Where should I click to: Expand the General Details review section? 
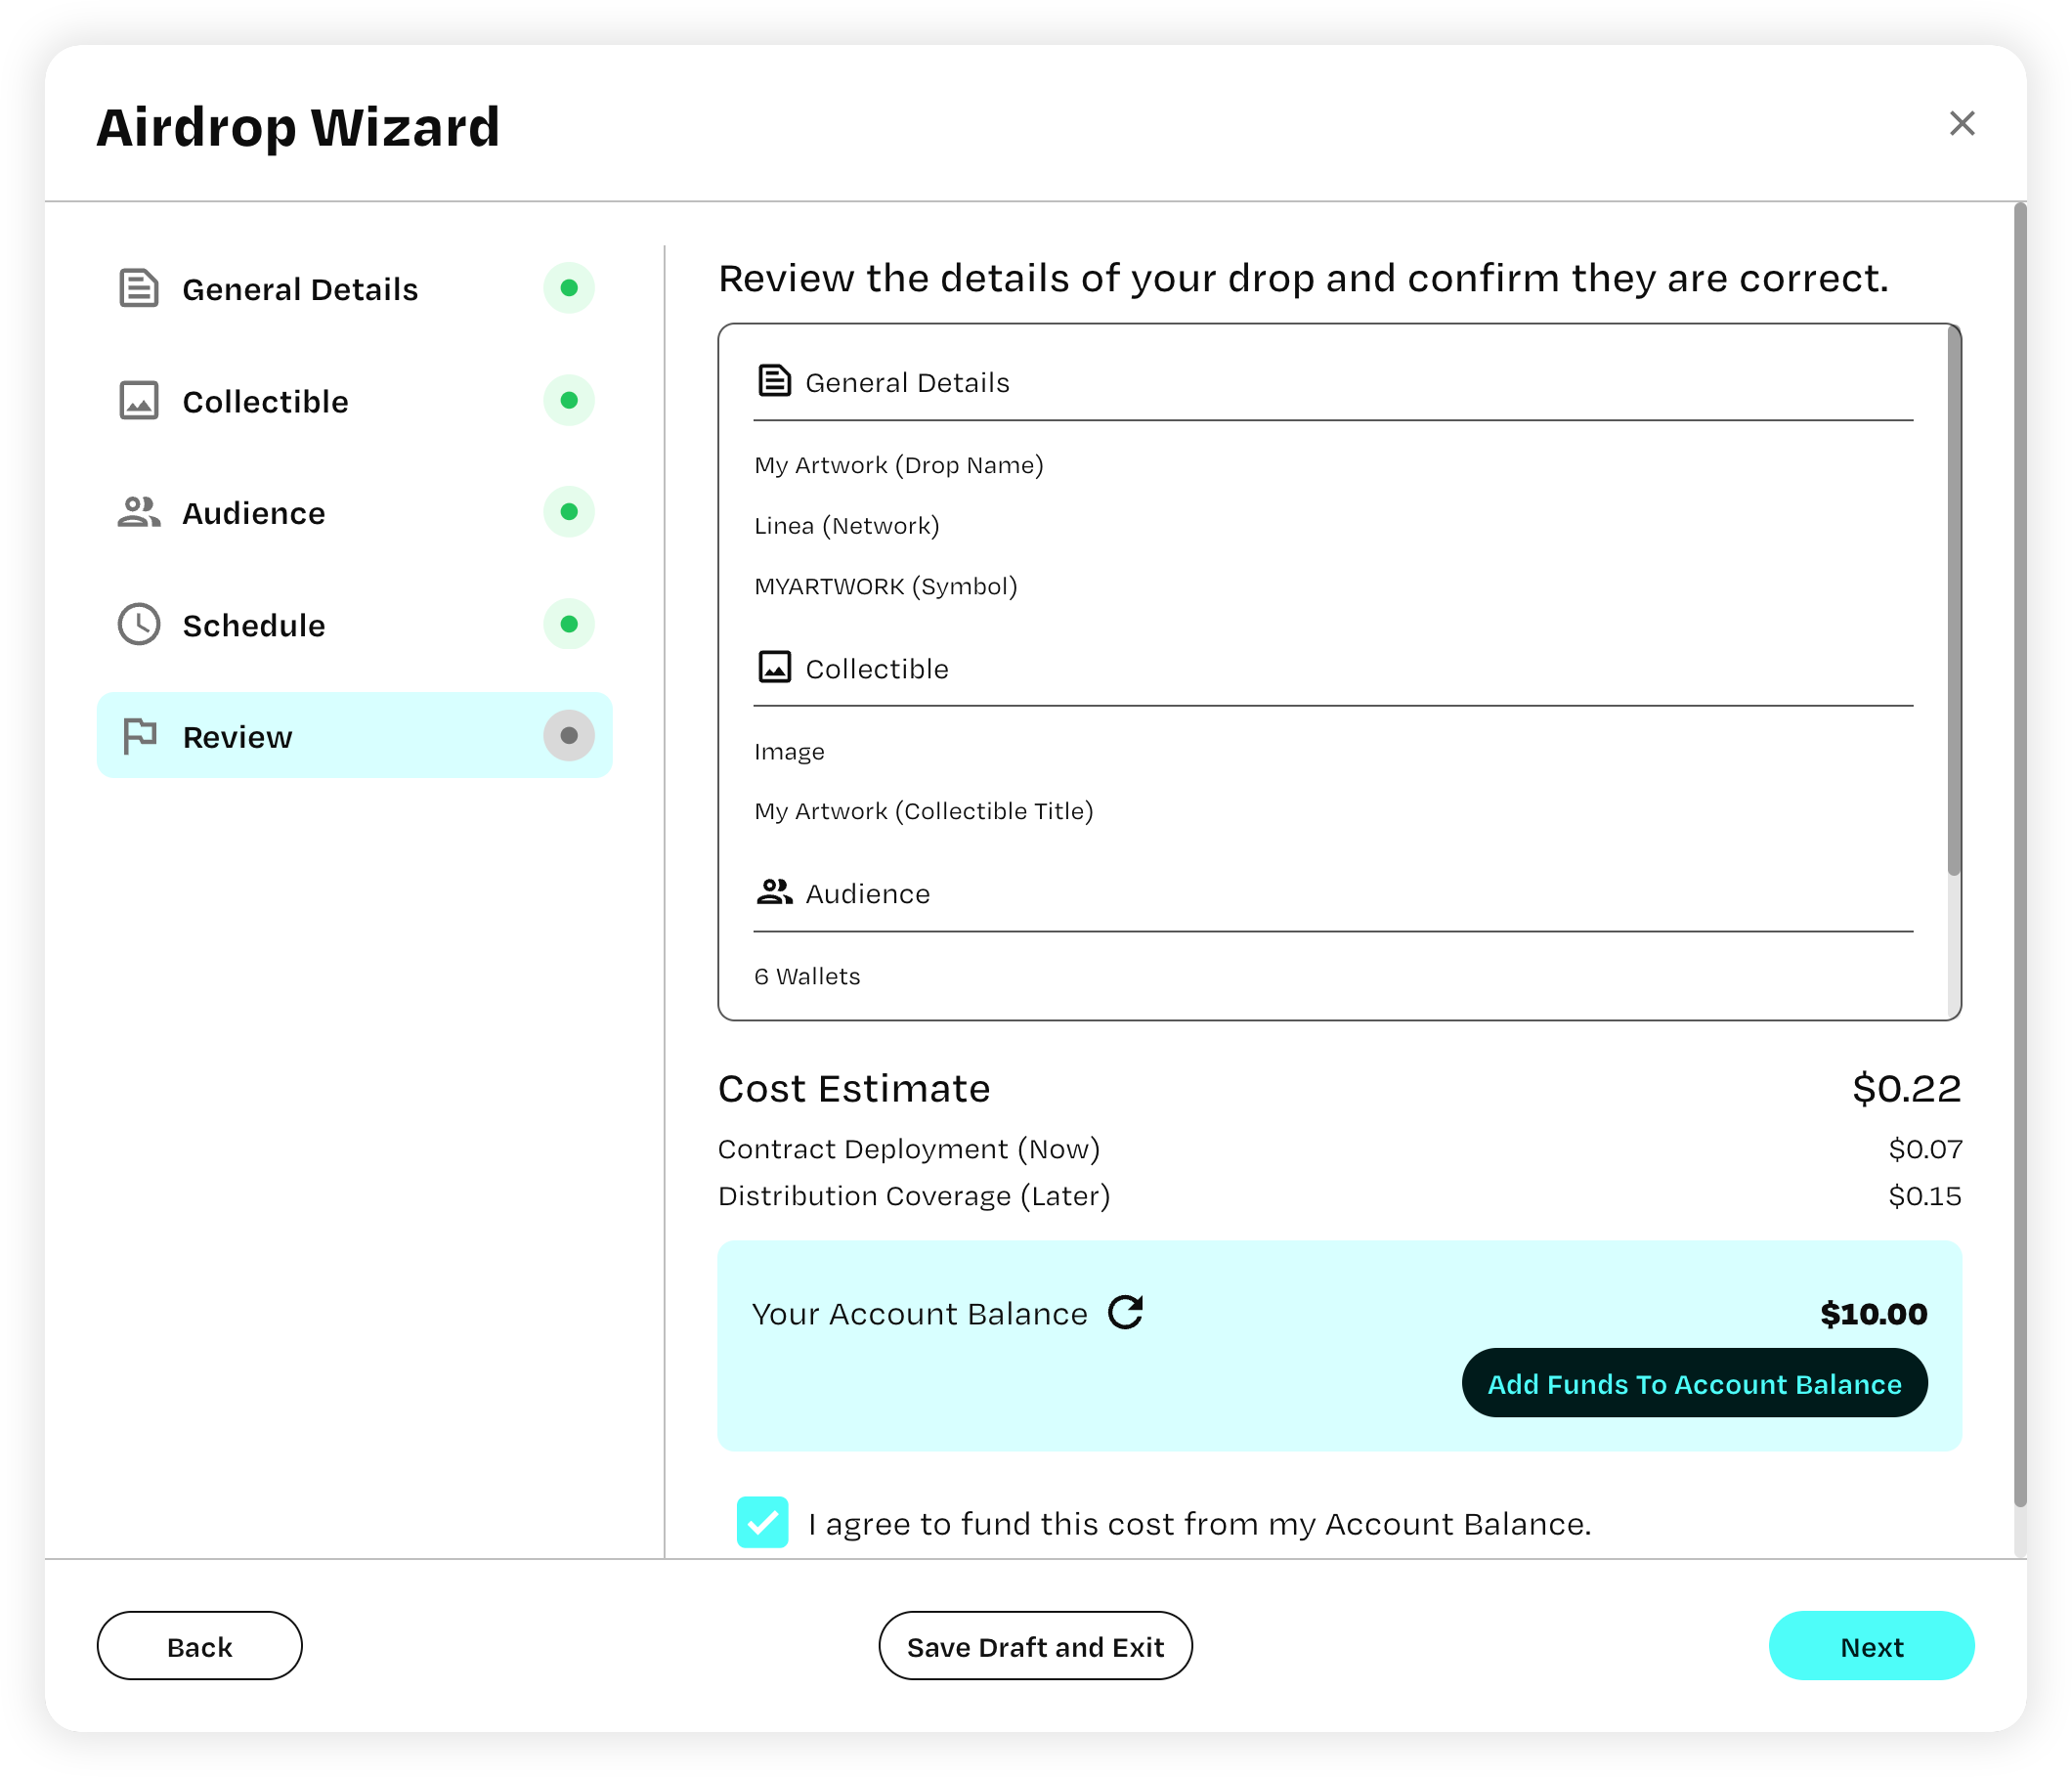(x=907, y=382)
